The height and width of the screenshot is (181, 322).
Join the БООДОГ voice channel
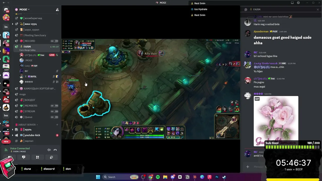(x=36, y=100)
